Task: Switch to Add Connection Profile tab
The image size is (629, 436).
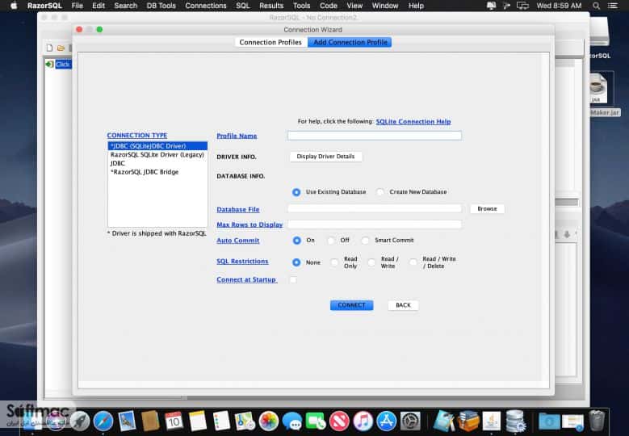Action: tap(350, 42)
